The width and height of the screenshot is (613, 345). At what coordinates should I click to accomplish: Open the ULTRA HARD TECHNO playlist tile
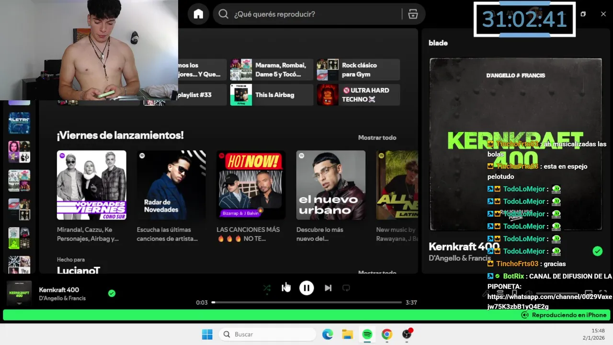tap(358, 94)
